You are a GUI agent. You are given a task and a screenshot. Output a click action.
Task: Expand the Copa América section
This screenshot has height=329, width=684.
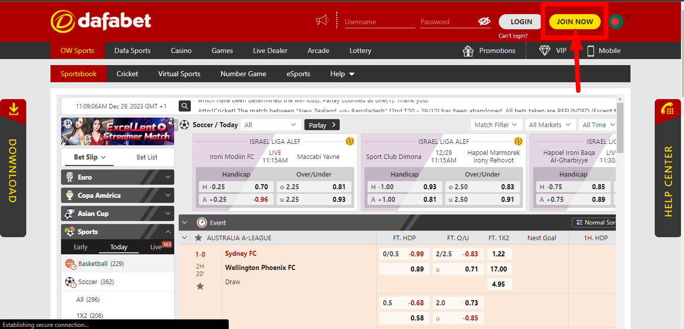pos(168,195)
